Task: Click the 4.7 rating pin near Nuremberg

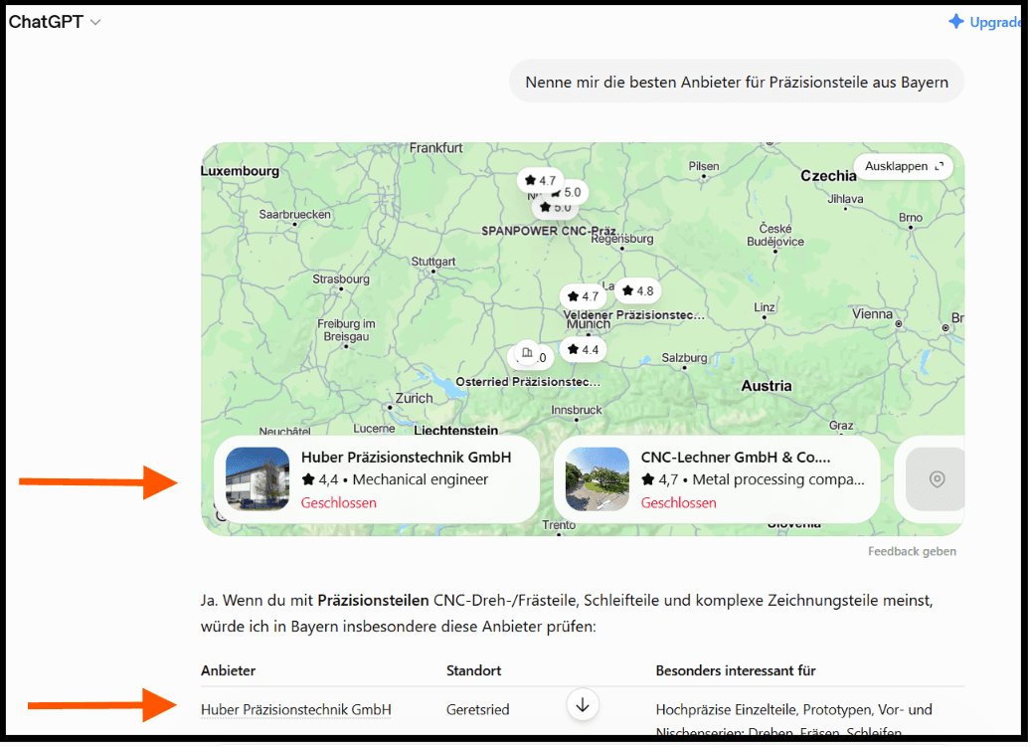Action: click(540, 180)
